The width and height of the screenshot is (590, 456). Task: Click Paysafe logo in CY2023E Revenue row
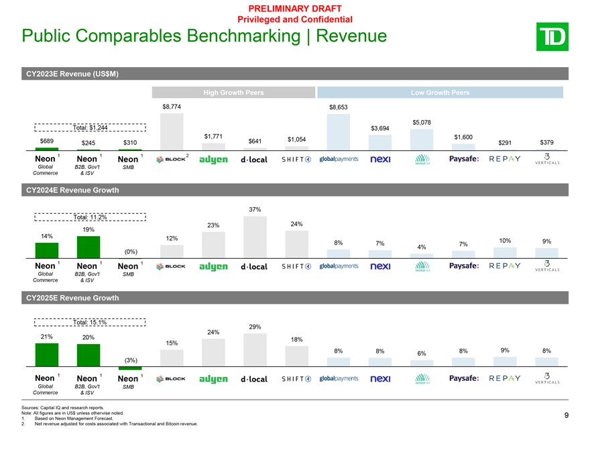(464, 159)
